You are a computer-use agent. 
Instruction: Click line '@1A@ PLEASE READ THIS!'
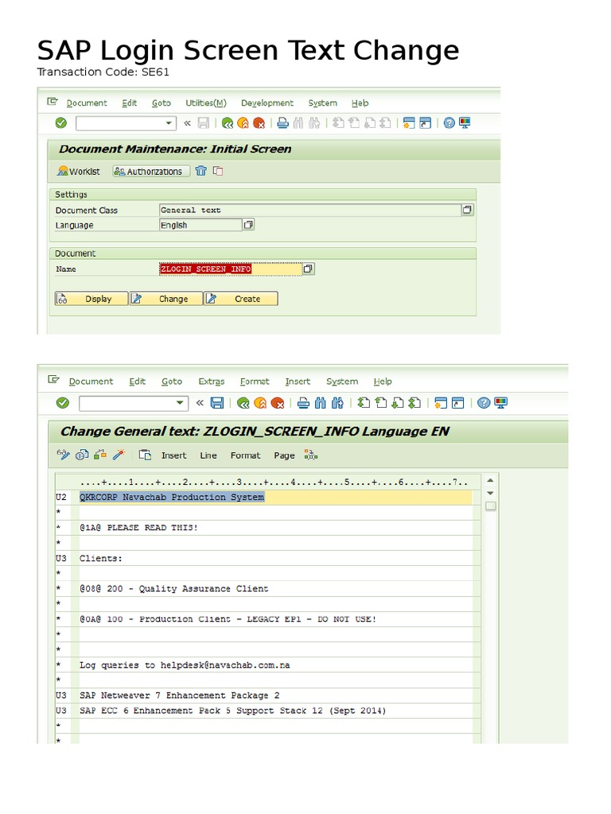coord(275,528)
